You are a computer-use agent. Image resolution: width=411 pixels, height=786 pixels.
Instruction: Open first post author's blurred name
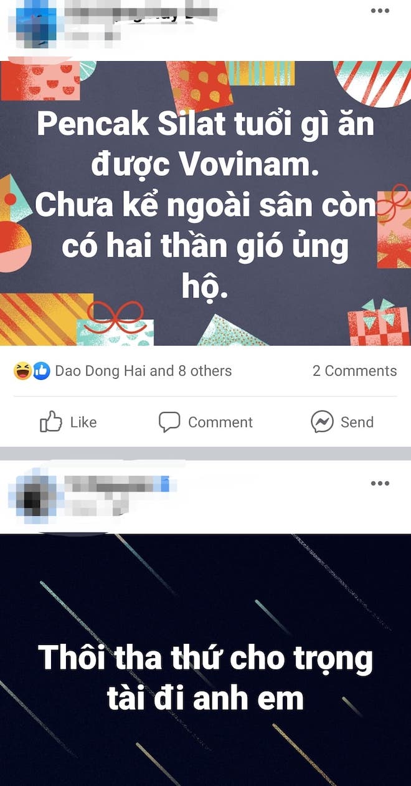[140, 12]
